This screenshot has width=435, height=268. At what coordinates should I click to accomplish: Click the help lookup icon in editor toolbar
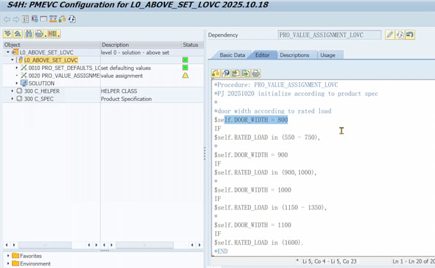click(226, 73)
